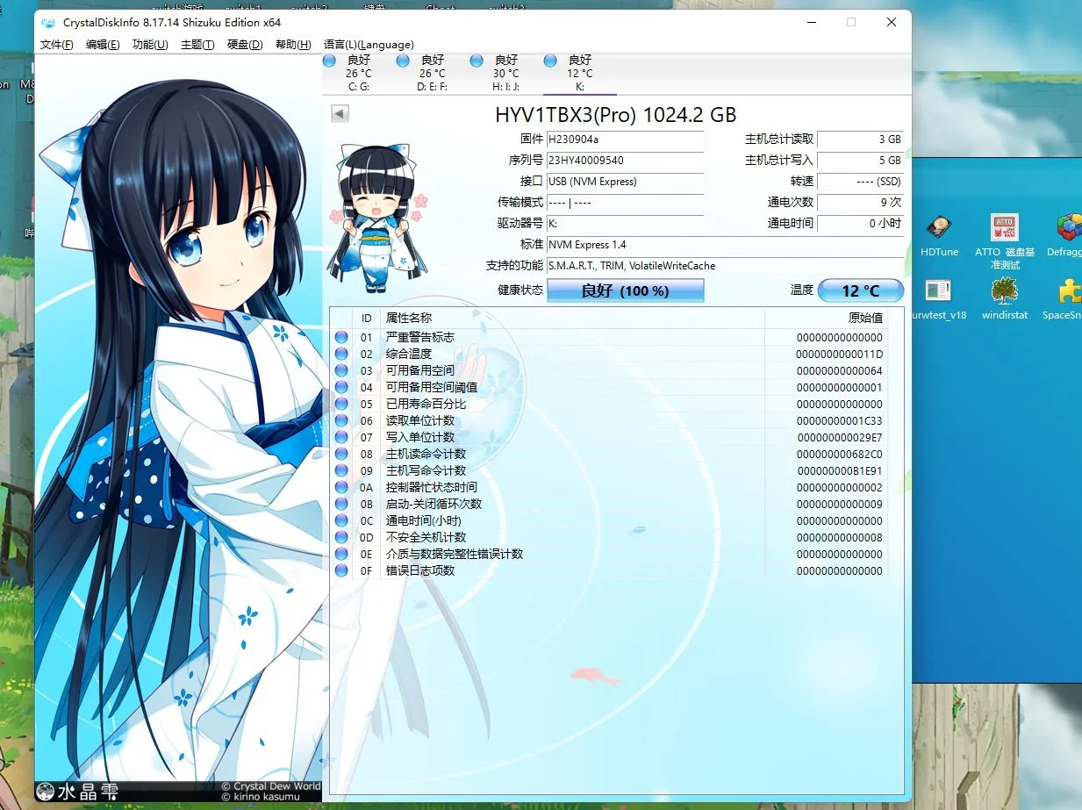Select the D: E: F: disk status icon
Viewport: 1082px width, 810px height.
tap(403, 61)
